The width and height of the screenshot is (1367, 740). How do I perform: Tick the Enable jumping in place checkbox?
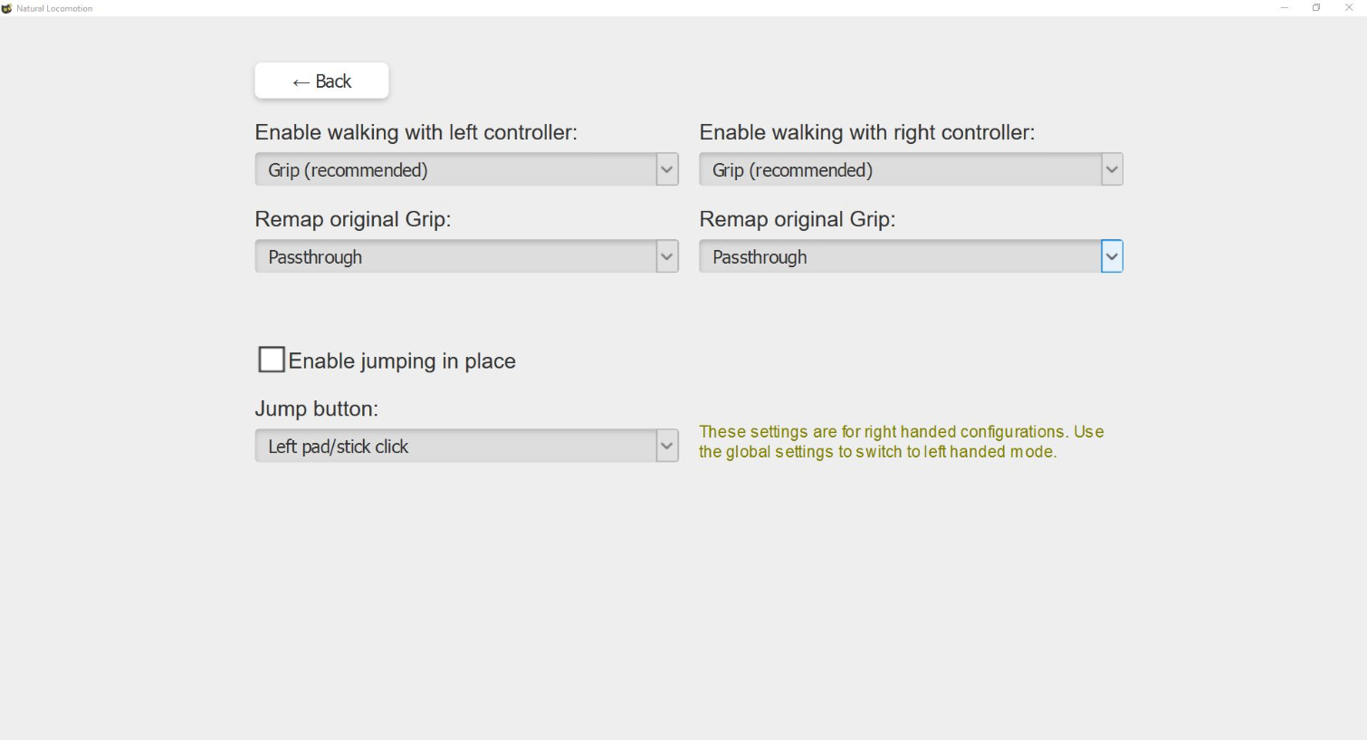(272, 360)
